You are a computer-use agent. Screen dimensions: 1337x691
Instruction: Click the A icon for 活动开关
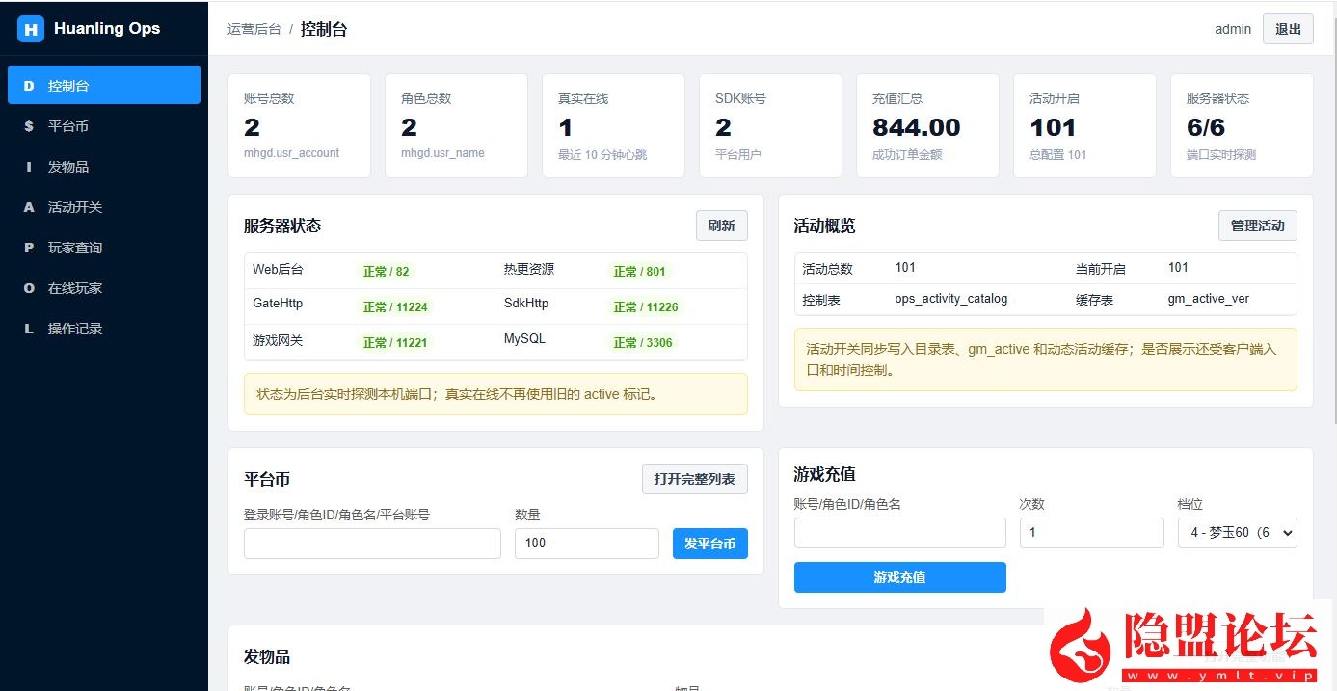(x=28, y=207)
